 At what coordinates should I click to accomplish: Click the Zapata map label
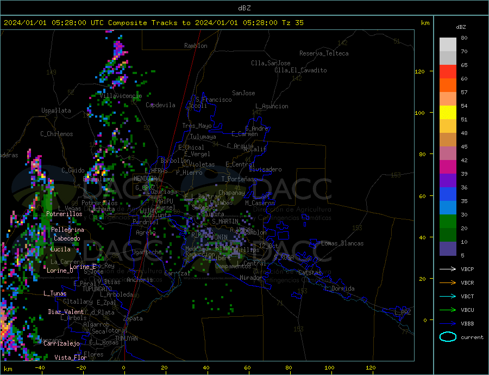click(x=133, y=319)
